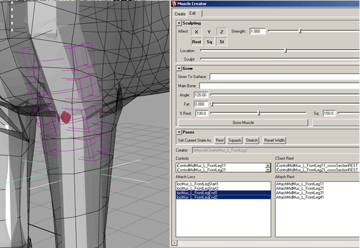Click the Main Bone field
The height and width of the screenshot is (248, 360).
click(x=279, y=86)
